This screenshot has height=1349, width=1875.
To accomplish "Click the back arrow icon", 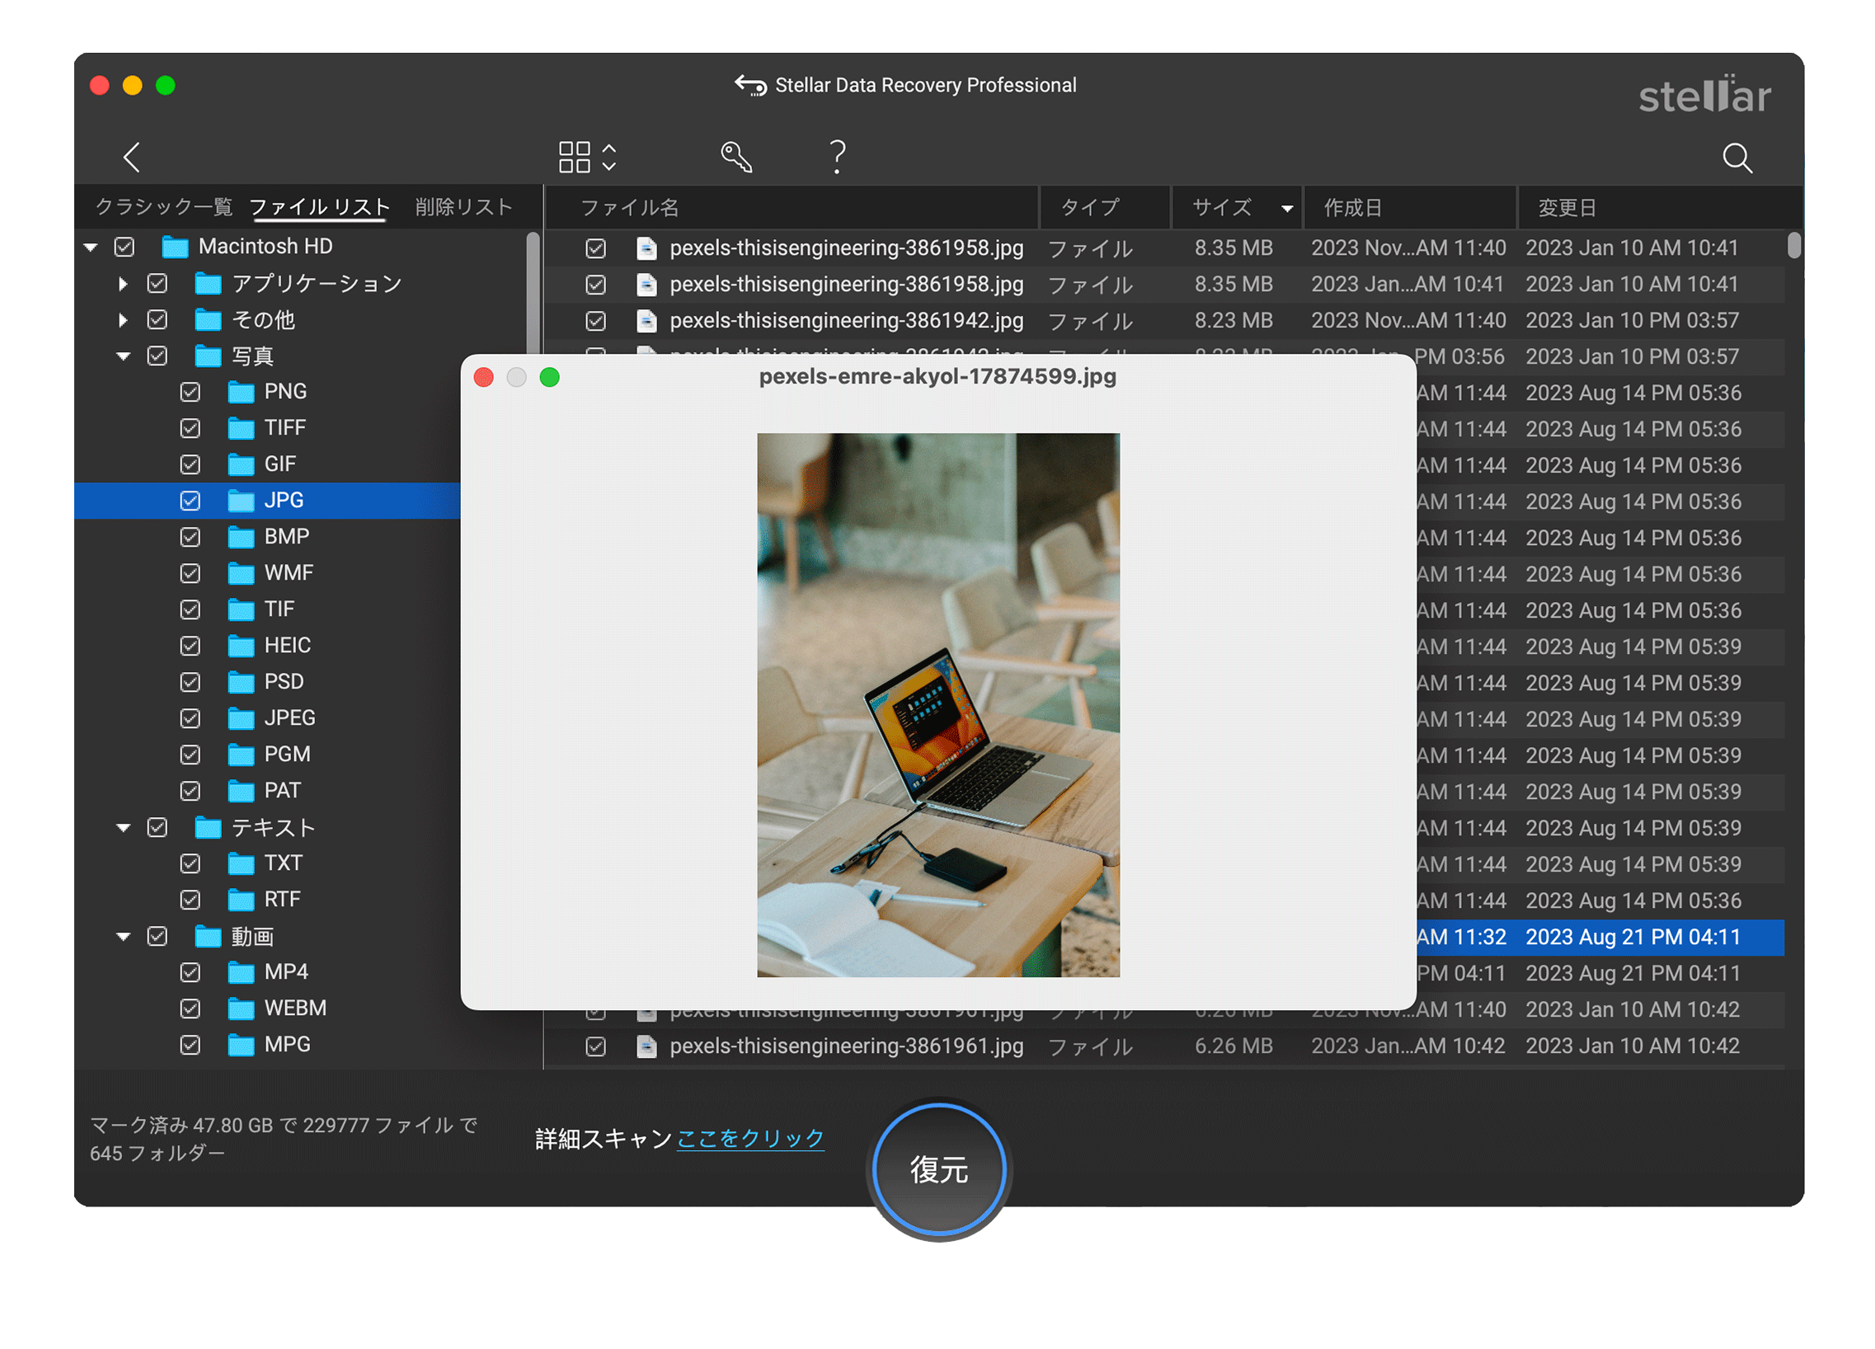I will [x=131, y=157].
